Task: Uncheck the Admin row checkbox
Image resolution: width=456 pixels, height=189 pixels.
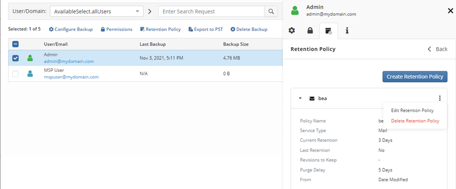Action: (x=15, y=58)
